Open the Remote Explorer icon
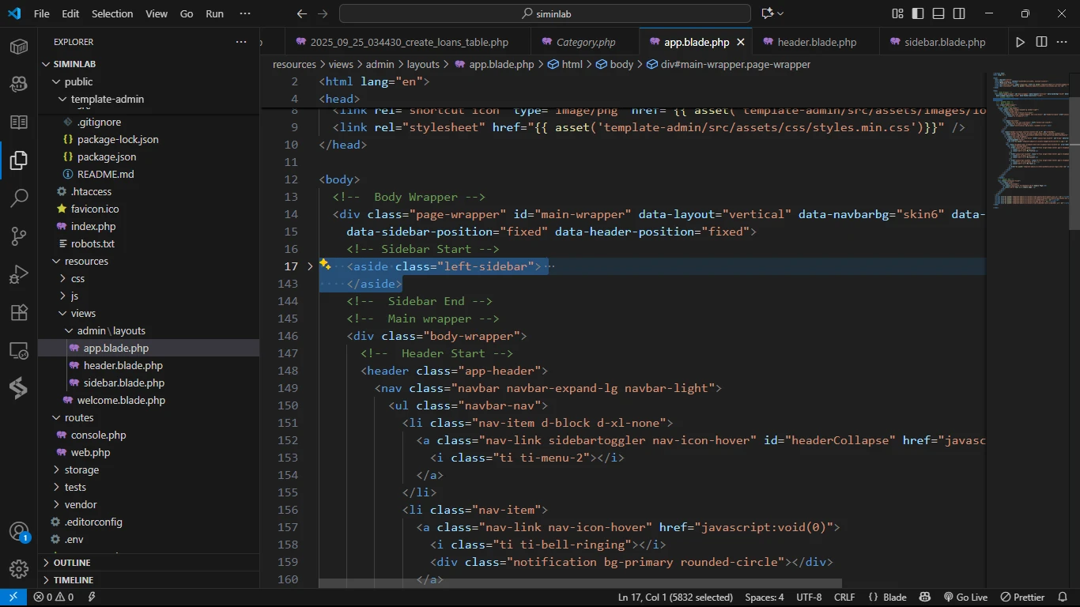 pos(19,350)
